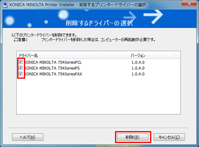Click version 1.0.4.0 of 754SeriesPS
The image size is (199, 147).
(138, 68)
